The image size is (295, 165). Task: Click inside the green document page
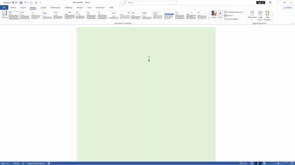[x=146, y=94]
